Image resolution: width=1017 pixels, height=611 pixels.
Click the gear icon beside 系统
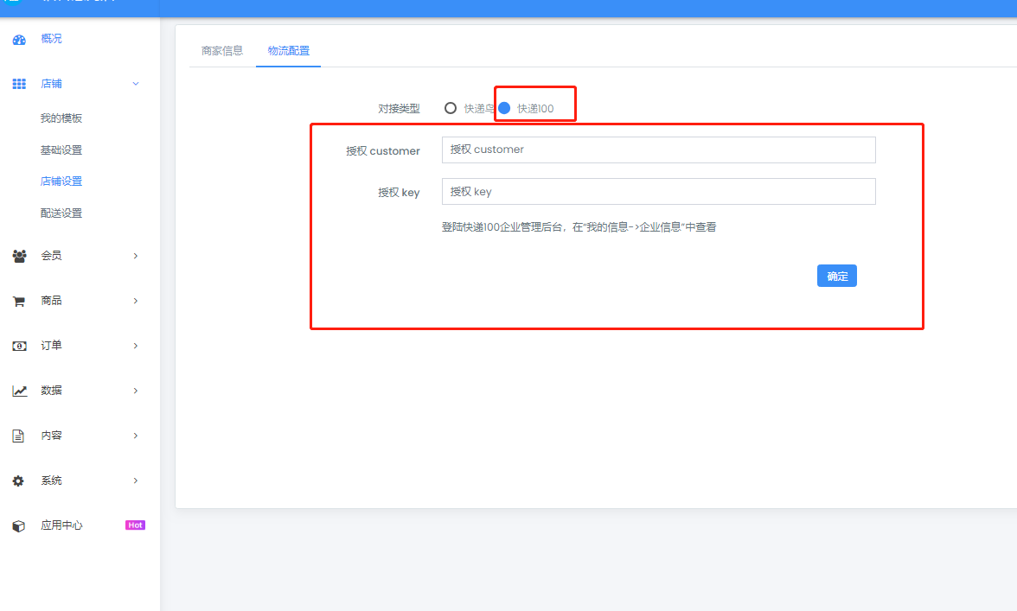(x=19, y=481)
